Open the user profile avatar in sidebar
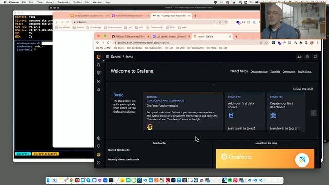The height and width of the screenshot is (185, 329). pos(99,154)
